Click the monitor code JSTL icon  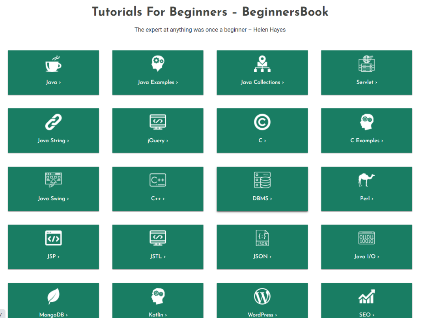pyautogui.click(x=158, y=238)
